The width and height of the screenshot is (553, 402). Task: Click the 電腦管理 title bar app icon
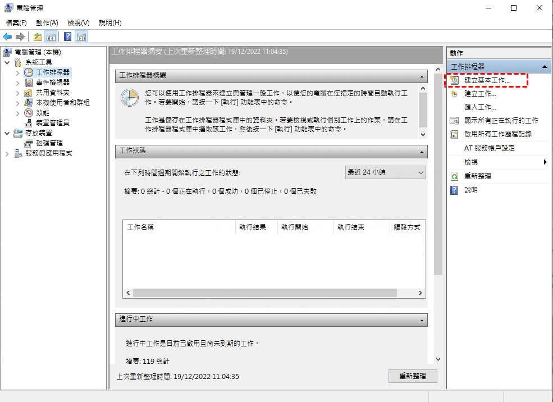coord(8,8)
